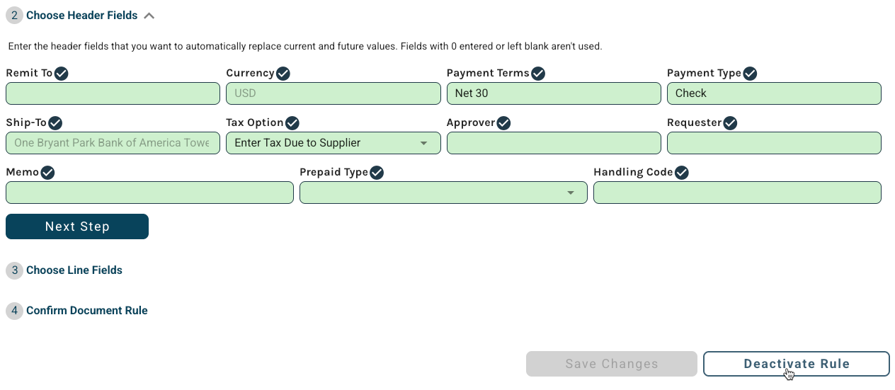Go to step 4 Confirm Document Rule

click(87, 311)
